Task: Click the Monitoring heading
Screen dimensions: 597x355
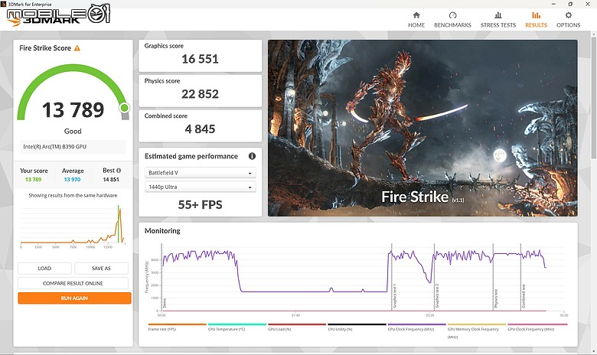Action: [162, 230]
